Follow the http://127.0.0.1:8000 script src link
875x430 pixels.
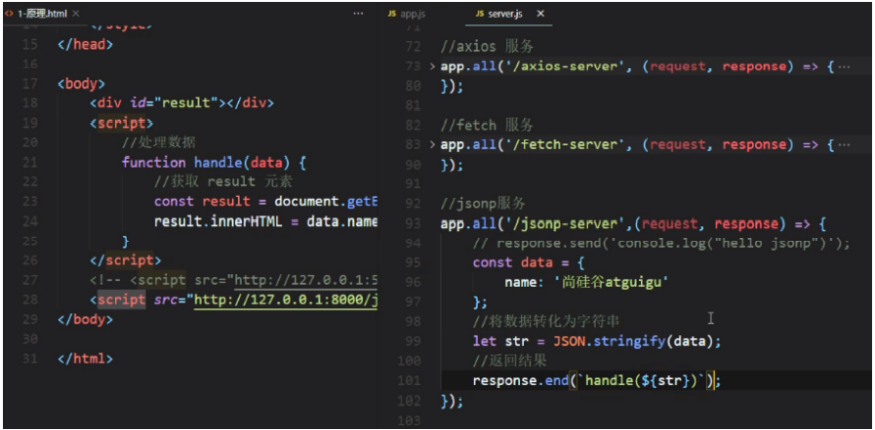tap(285, 299)
